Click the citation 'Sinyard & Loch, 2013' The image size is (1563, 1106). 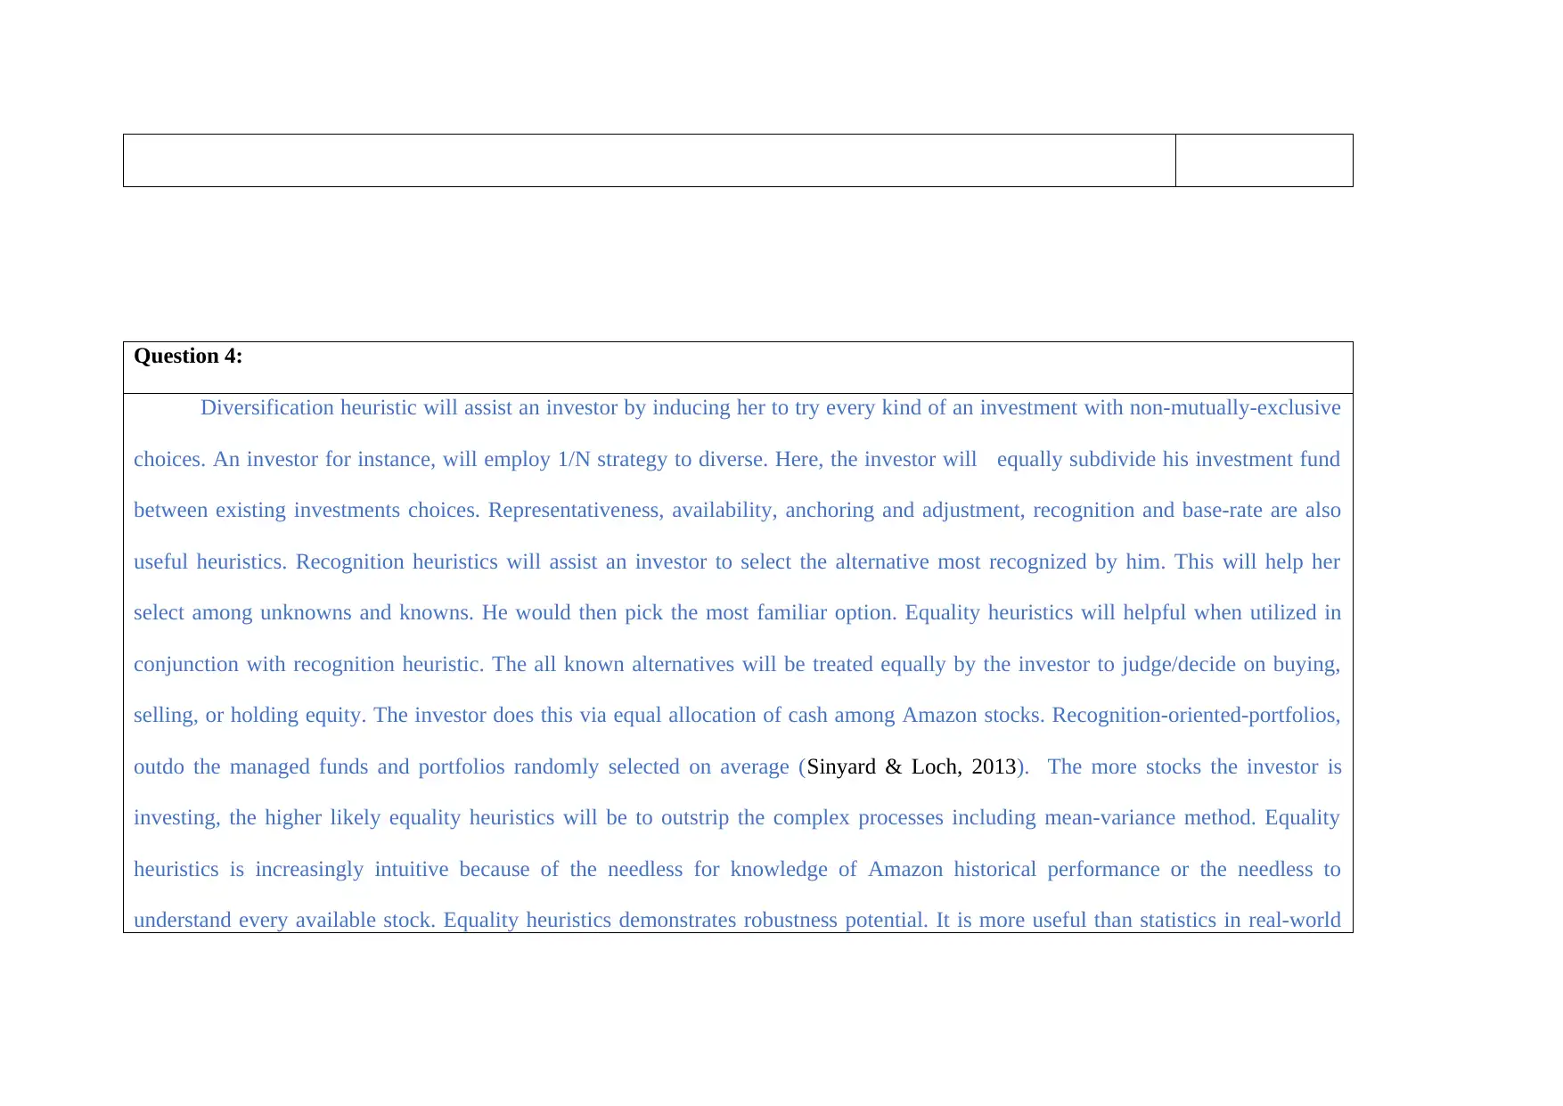coord(912,767)
